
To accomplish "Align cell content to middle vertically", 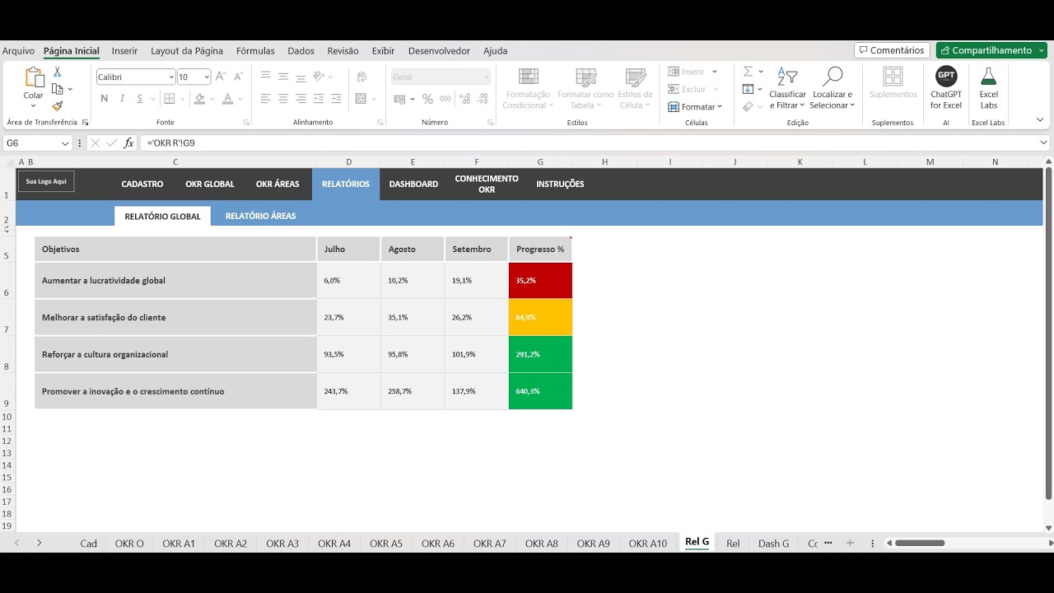I will [x=283, y=76].
